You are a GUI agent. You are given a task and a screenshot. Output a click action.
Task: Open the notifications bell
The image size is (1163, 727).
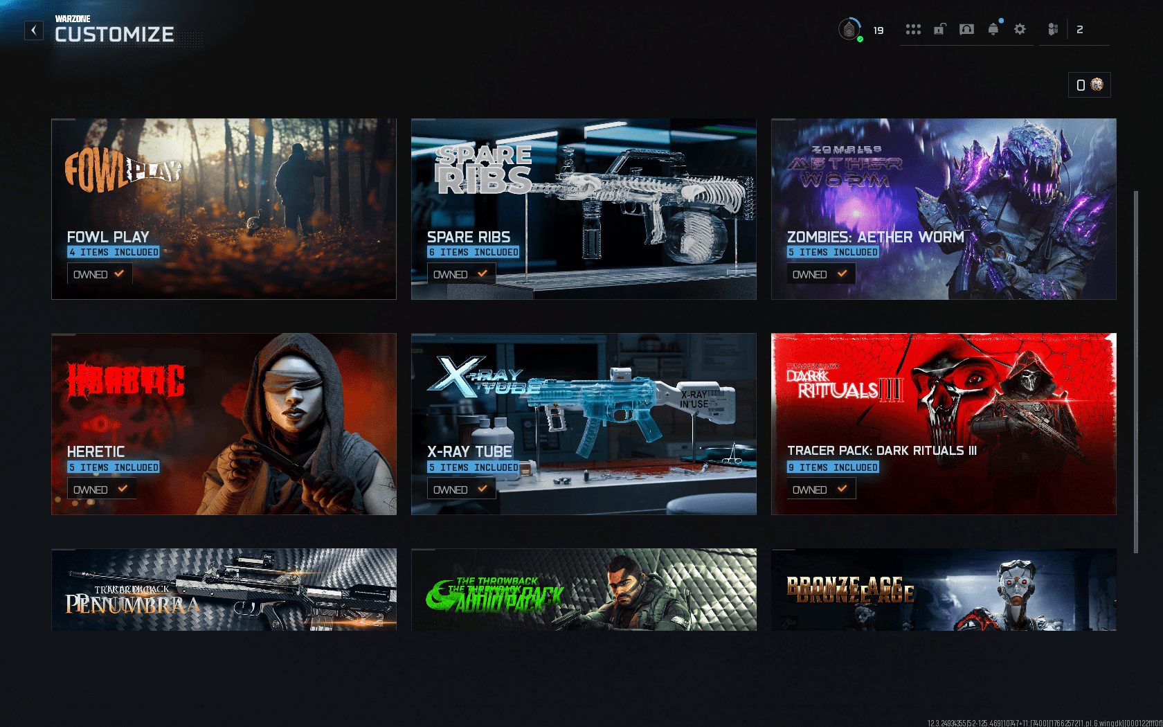click(x=993, y=29)
